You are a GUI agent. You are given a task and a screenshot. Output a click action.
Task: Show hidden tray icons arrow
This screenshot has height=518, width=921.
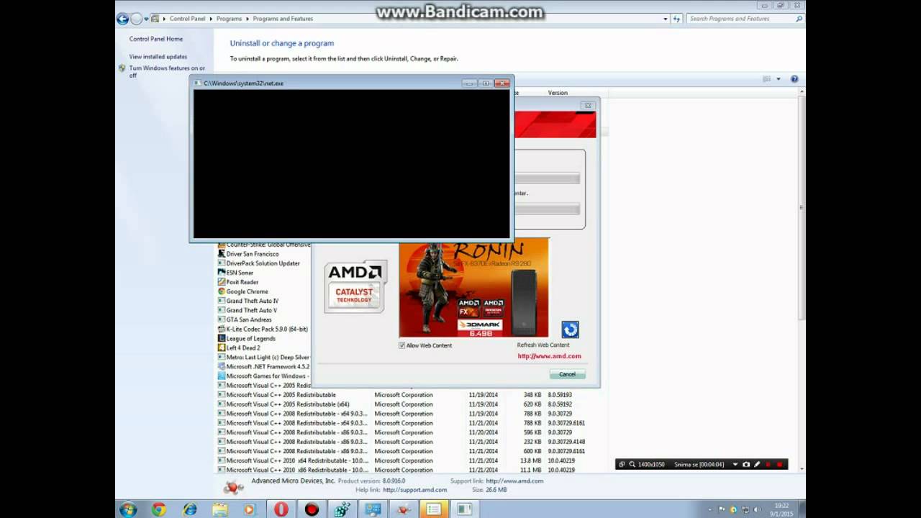pyautogui.click(x=709, y=509)
